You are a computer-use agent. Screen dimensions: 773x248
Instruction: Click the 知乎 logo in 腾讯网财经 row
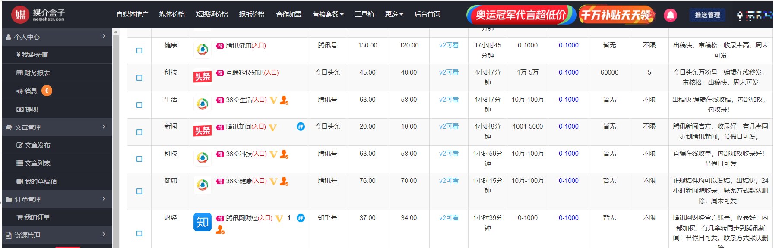pyautogui.click(x=202, y=222)
